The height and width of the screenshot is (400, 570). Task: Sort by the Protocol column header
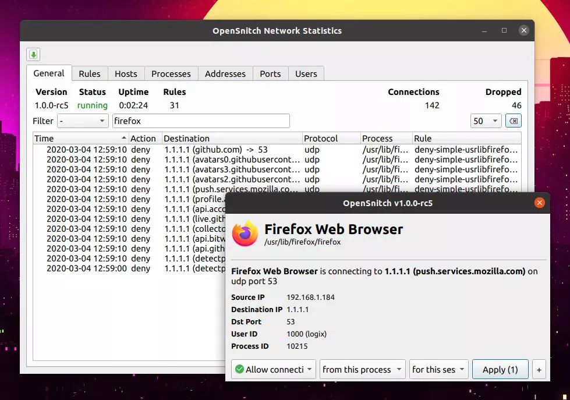(331, 139)
